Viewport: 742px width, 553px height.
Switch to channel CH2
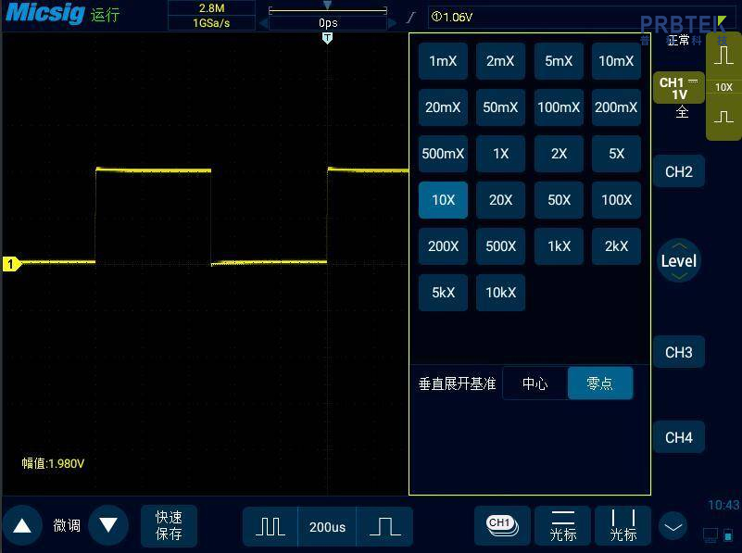click(678, 171)
